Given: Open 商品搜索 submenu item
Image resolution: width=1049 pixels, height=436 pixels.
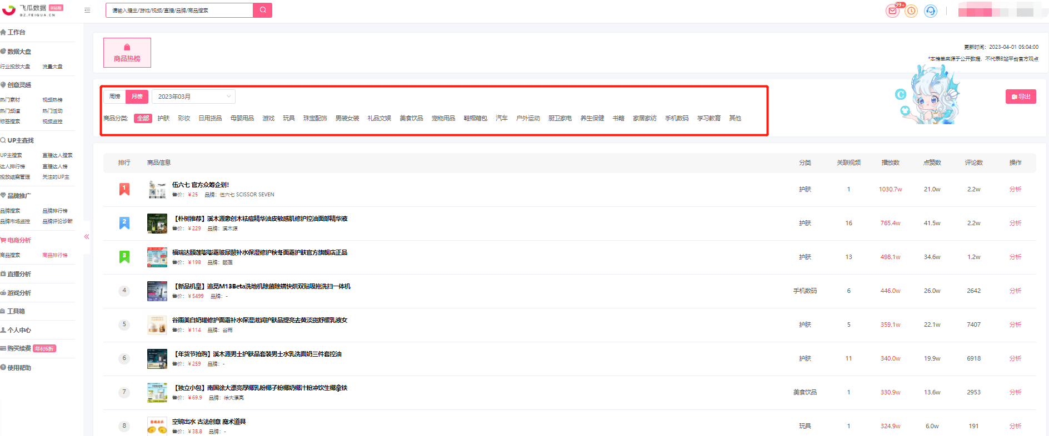Looking at the screenshot, I should pyautogui.click(x=10, y=255).
